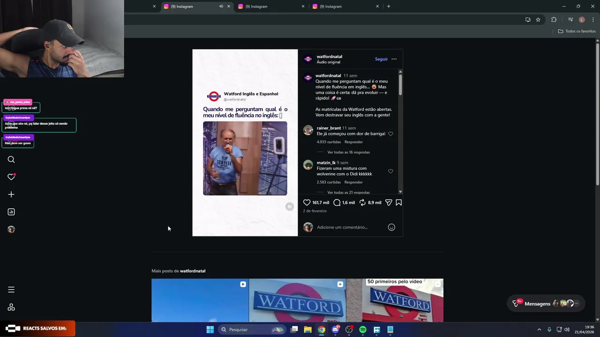This screenshot has width=600, height=337.
Task: Open the Mensagens floating messages panel
Action: pyautogui.click(x=546, y=303)
